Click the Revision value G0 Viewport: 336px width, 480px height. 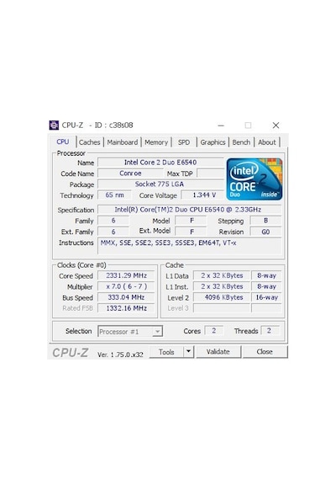265,232
